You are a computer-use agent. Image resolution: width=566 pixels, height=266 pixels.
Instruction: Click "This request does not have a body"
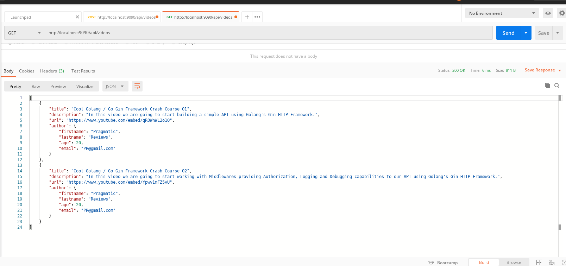tap(284, 56)
